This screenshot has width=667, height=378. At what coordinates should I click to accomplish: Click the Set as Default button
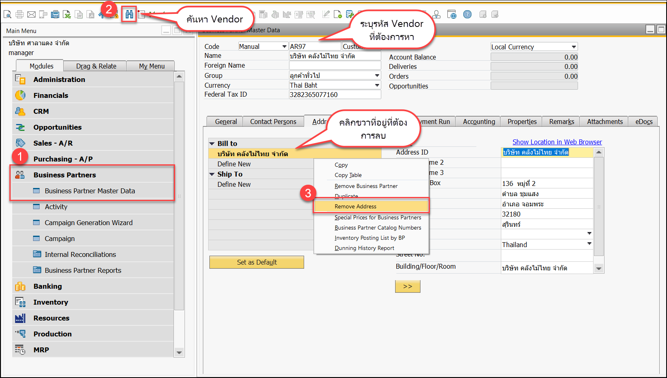point(257,262)
